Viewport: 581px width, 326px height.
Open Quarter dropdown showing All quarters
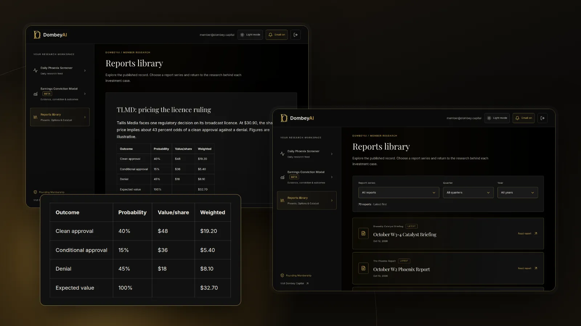click(468, 192)
